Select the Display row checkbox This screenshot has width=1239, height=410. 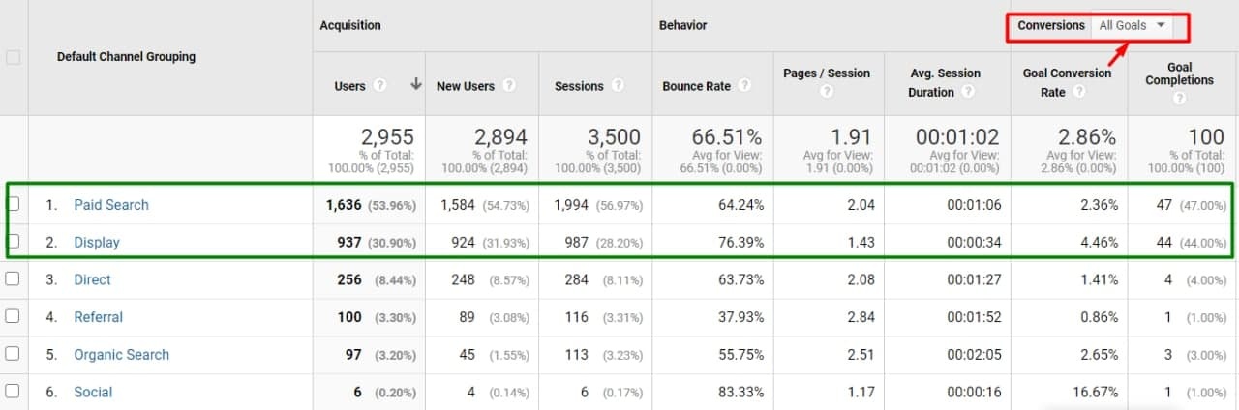[x=13, y=242]
